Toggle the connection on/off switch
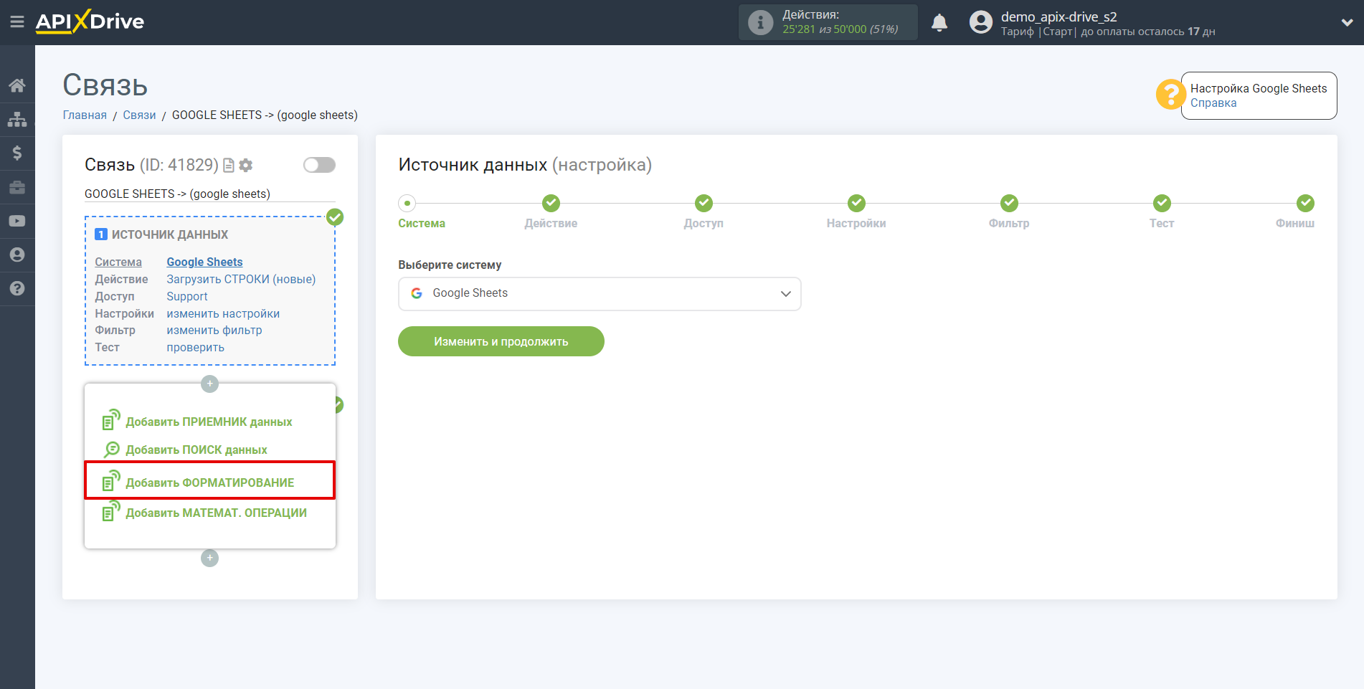This screenshot has width=1364, height=689. pyautogui.click(x=319, y=165)
